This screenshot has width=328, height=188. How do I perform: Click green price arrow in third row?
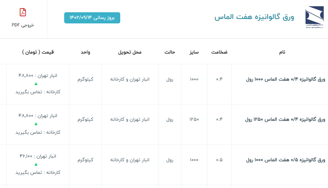point(36,164)
